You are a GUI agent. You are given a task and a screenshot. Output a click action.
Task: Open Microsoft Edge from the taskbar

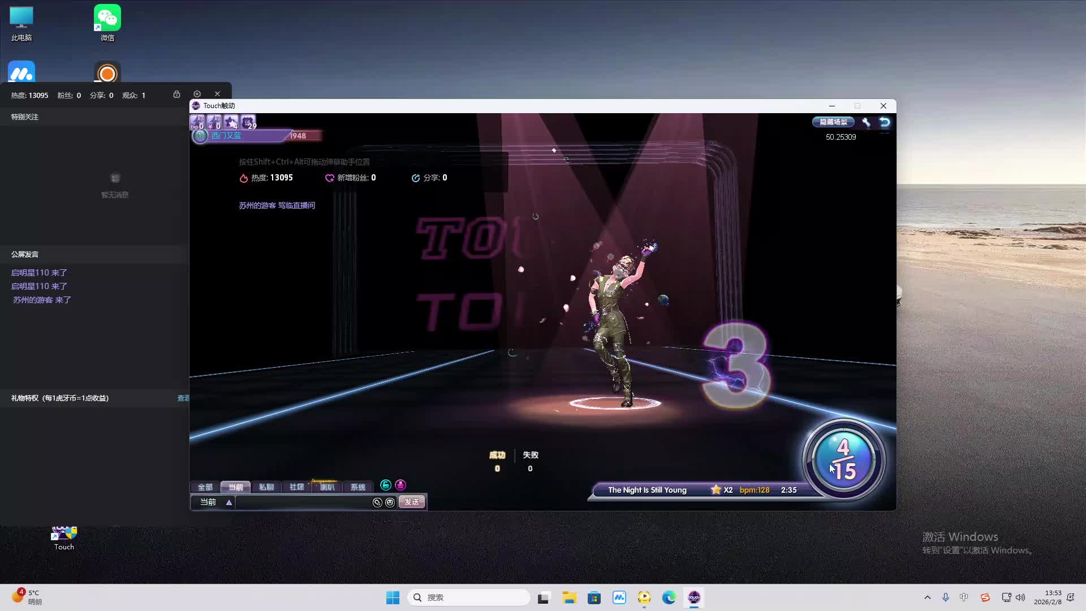(x=669, y=597)
